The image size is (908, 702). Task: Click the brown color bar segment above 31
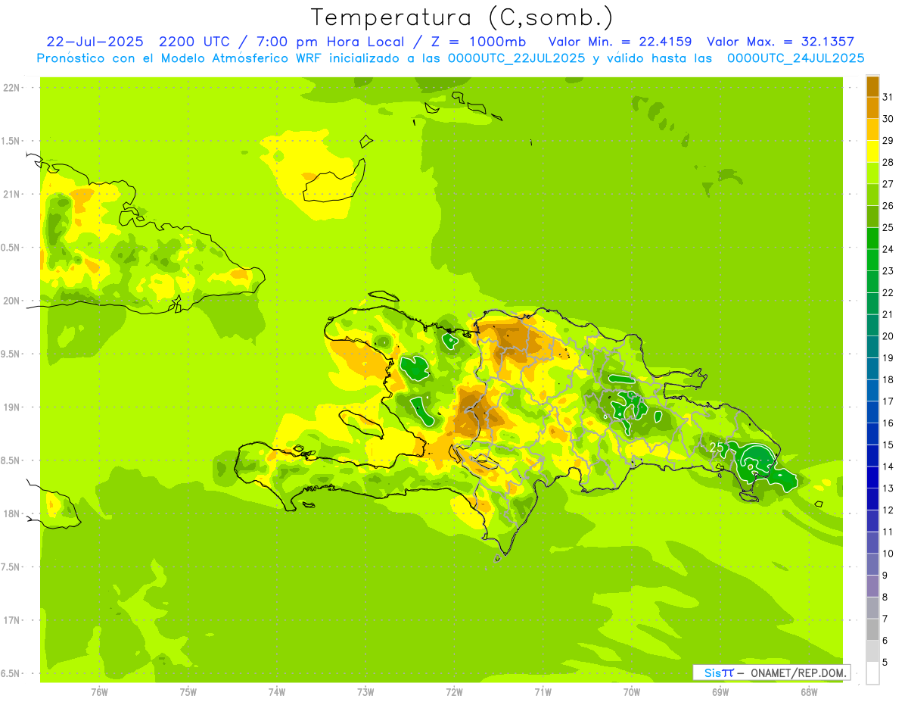(872, 86)
